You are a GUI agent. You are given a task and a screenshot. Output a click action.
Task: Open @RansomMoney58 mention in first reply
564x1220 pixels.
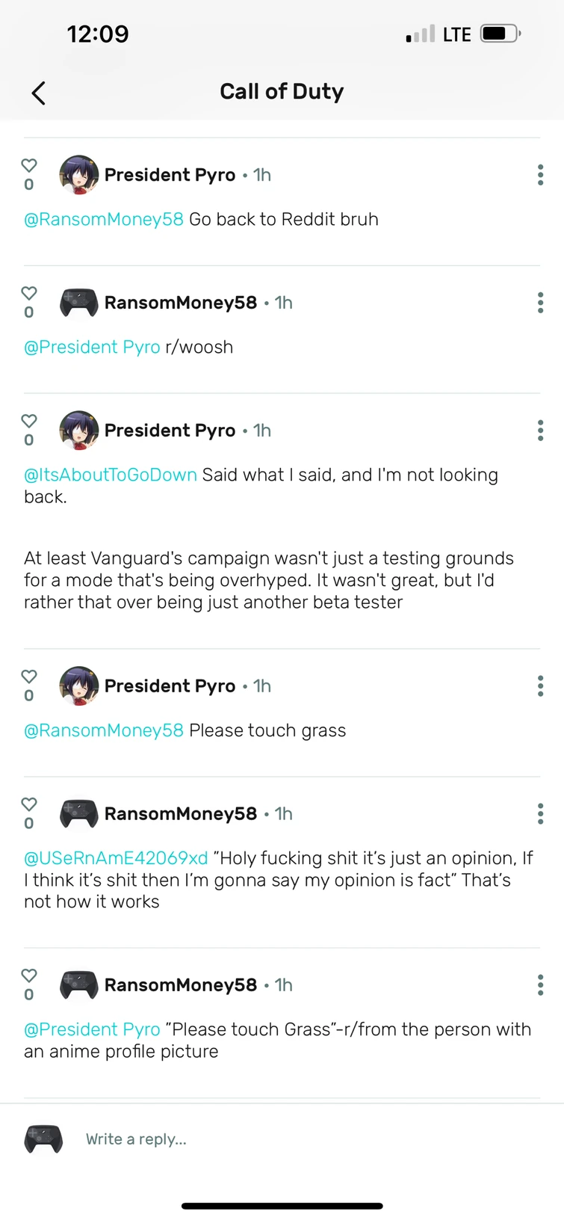click(x=104, y=220)
